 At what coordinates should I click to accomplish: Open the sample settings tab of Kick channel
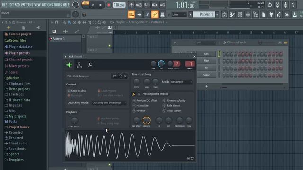[69, 65]
